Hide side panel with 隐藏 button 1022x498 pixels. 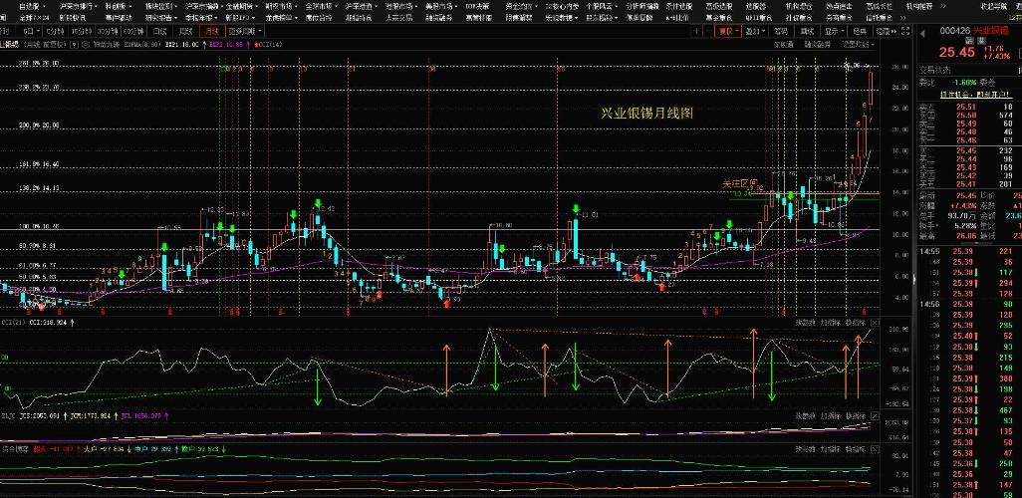(886, 31)
